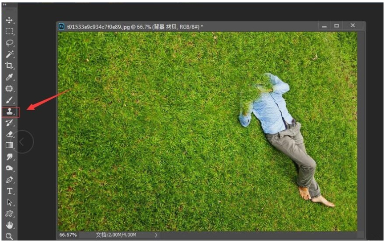Select the Magic Wand tool
This screenshot has height=242, width=386.
click(x=9, y=54)
